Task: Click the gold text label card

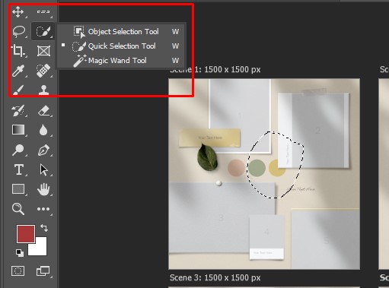Action: click(x=209, y=138)
